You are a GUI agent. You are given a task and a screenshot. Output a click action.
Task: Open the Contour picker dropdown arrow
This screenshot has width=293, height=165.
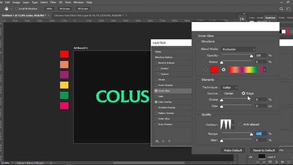click(x=233, y=124)
